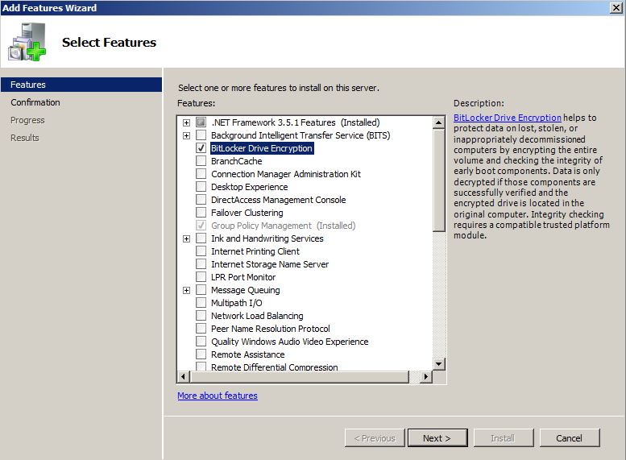
Task: Click the horizontal scroll right arrow
Action: pyautogui.click(x=426, y=376)
